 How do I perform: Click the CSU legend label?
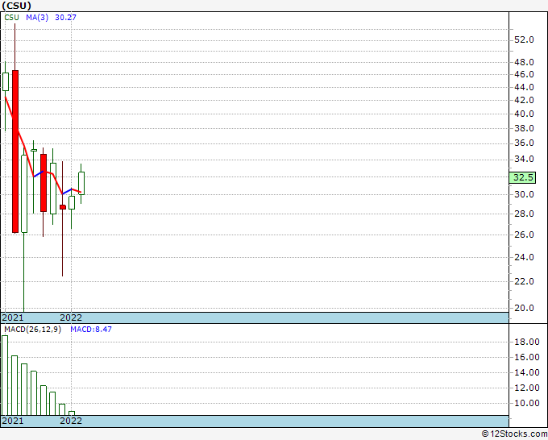[x=11, y=18]
